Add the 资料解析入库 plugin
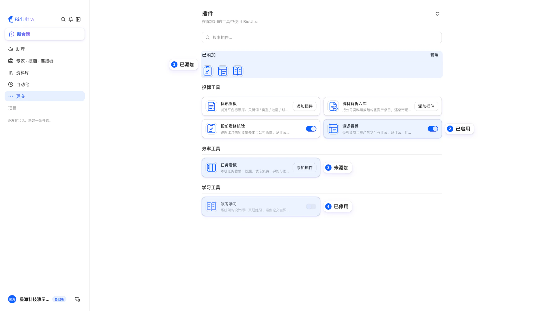Image resolution: width=554 pixels, height=311 pixels. click(426, 106)
